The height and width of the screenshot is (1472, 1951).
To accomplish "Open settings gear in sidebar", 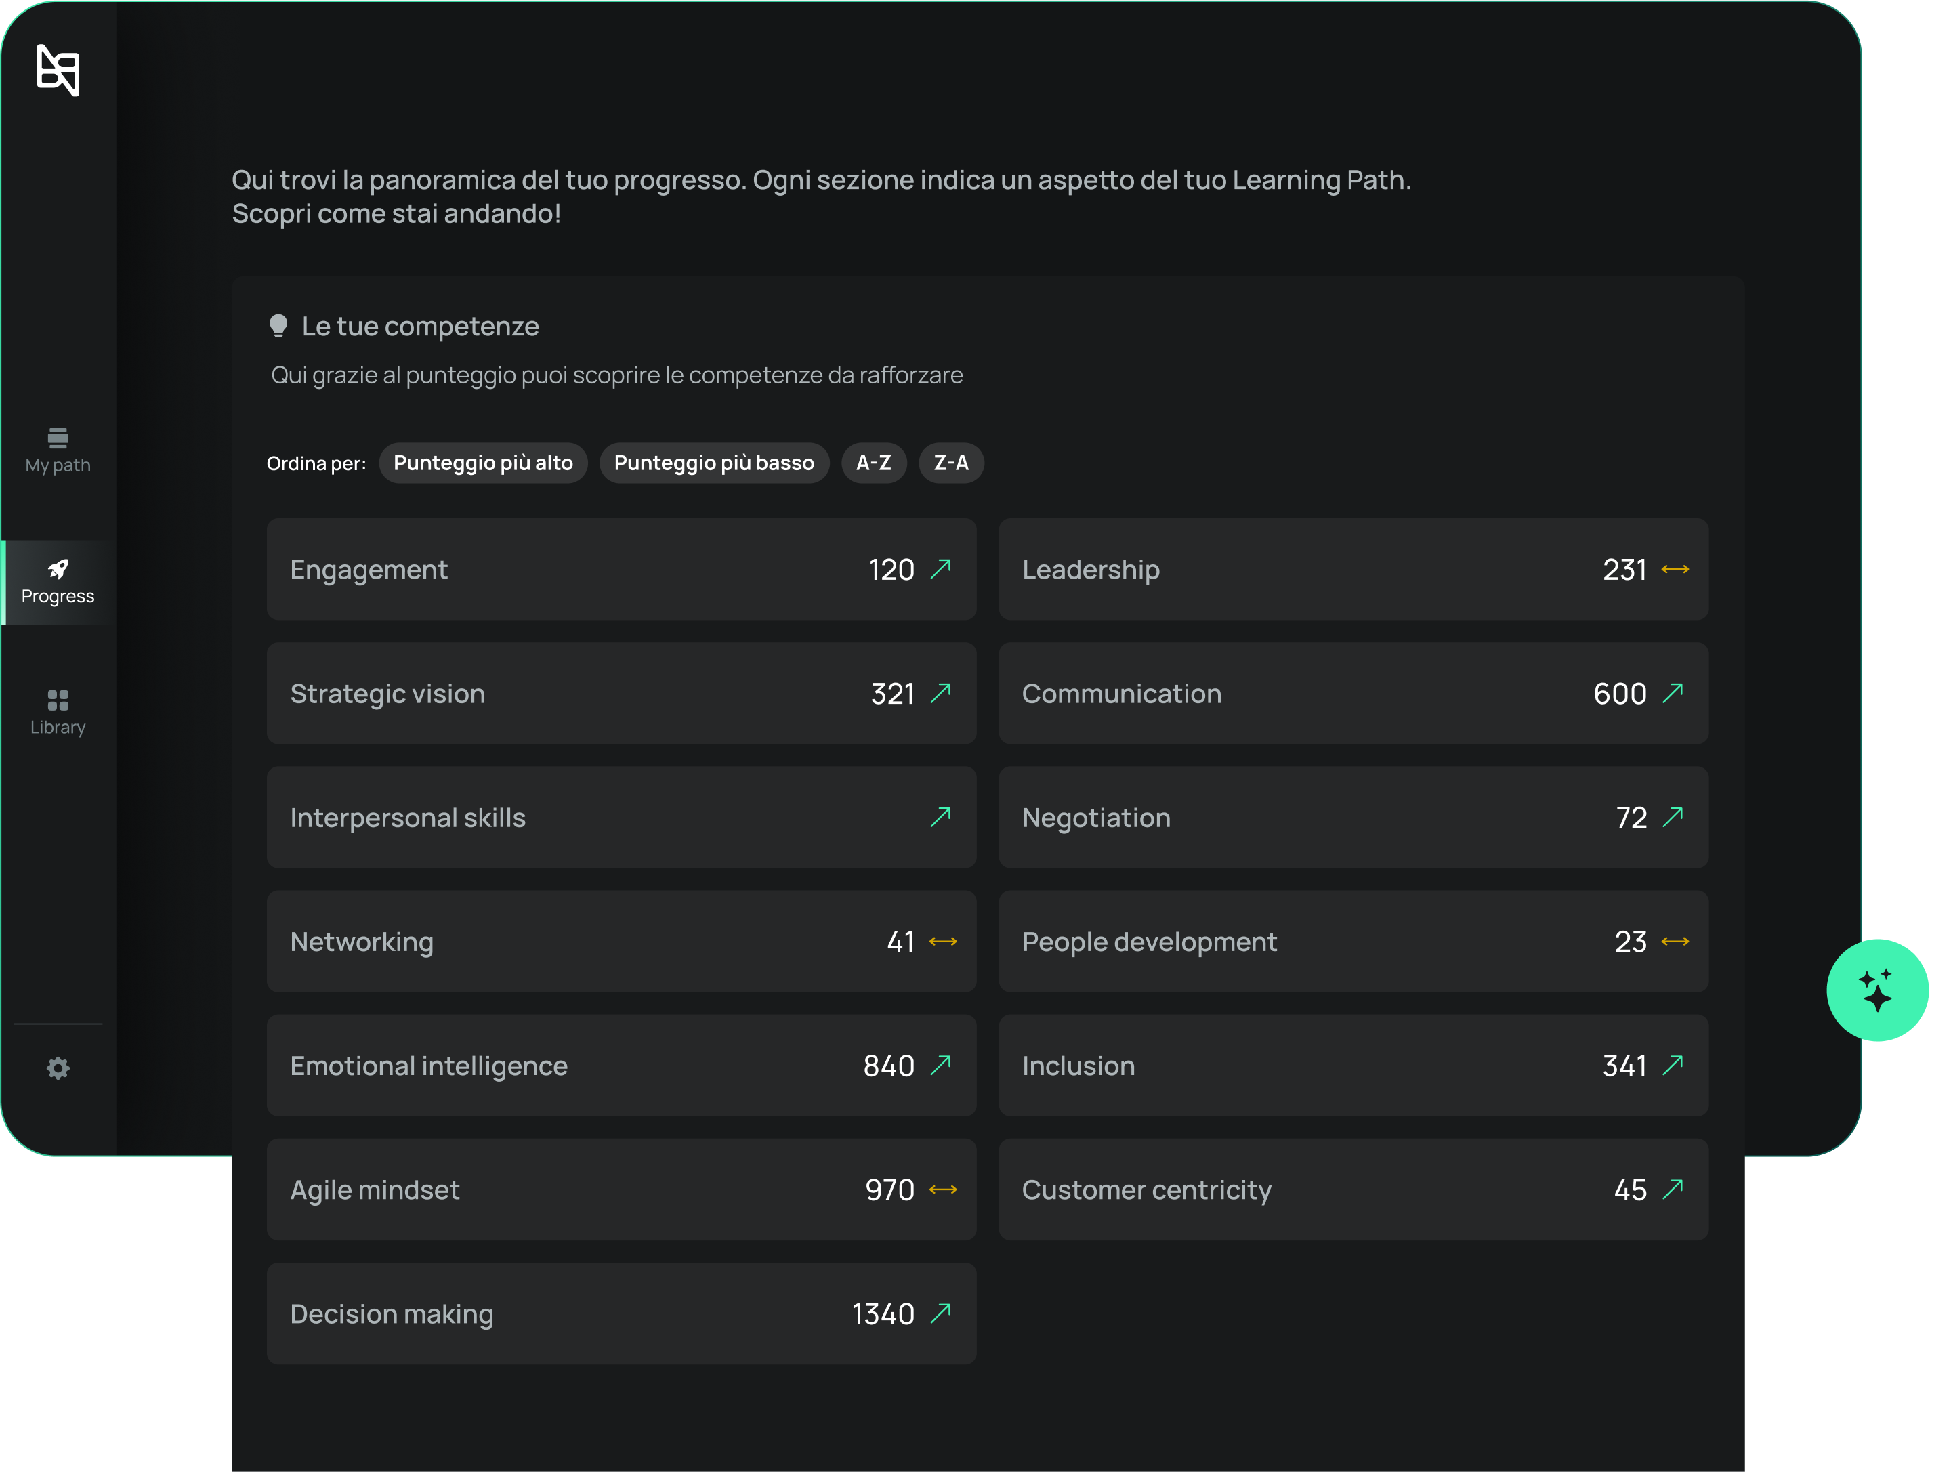I will [58, 1068].
